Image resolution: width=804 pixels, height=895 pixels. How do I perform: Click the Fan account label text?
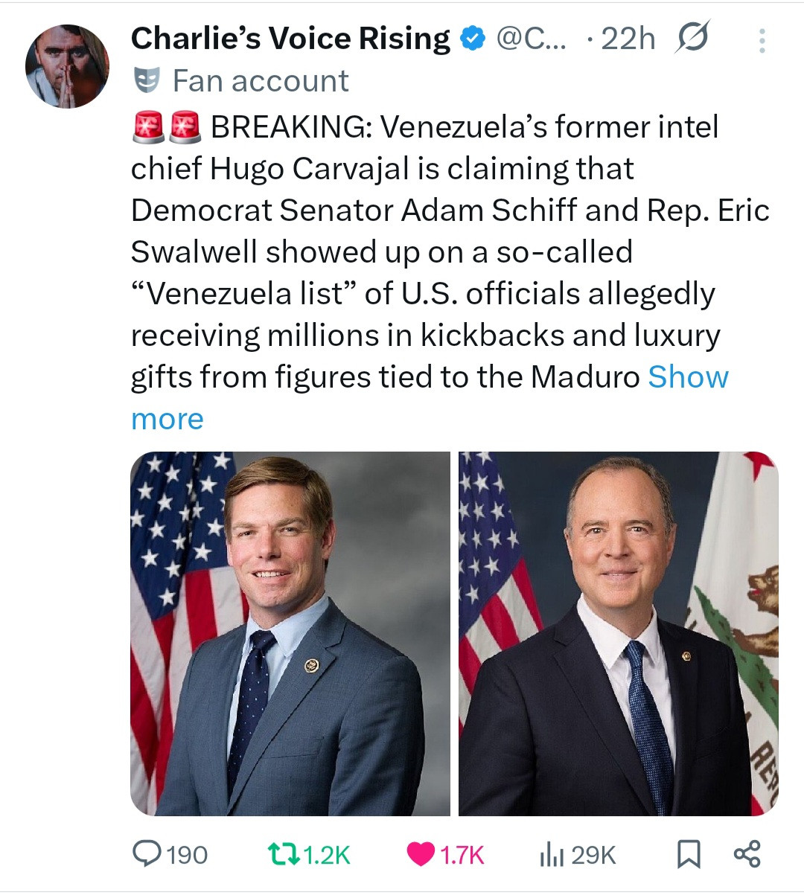pyautogui.click(x=261, y=80)
